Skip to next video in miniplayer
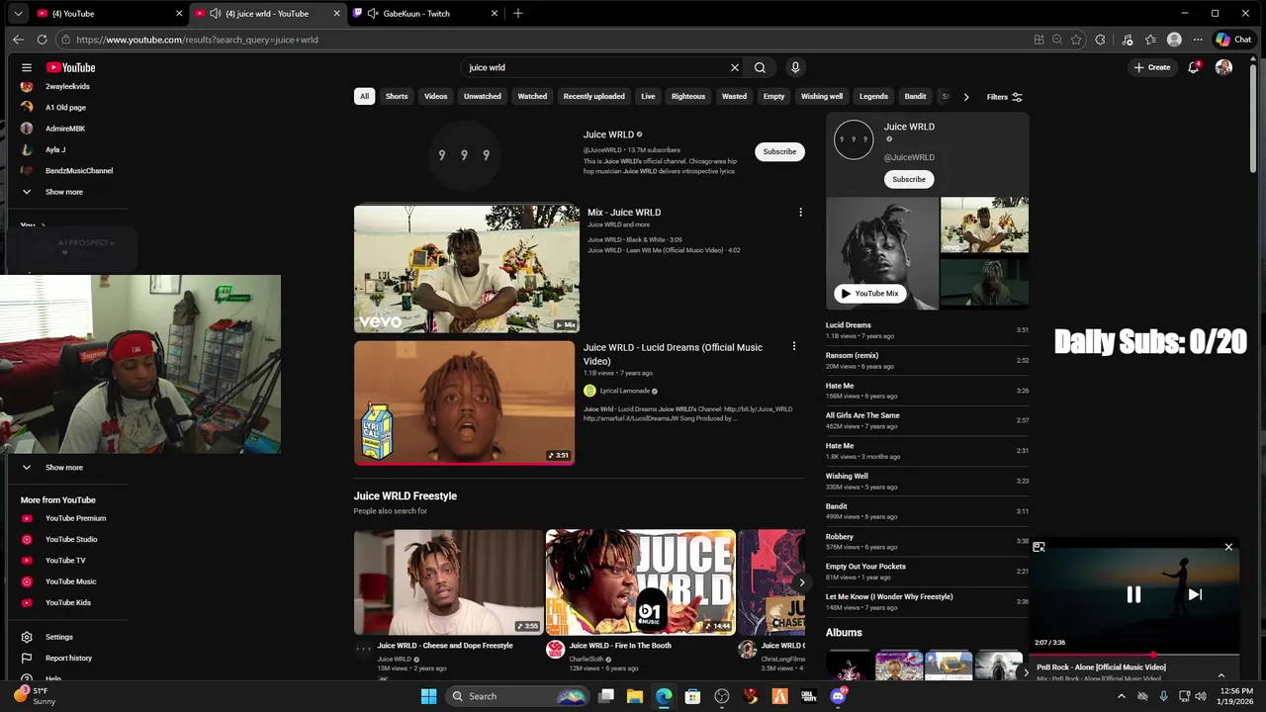 tap(1195, 594)
